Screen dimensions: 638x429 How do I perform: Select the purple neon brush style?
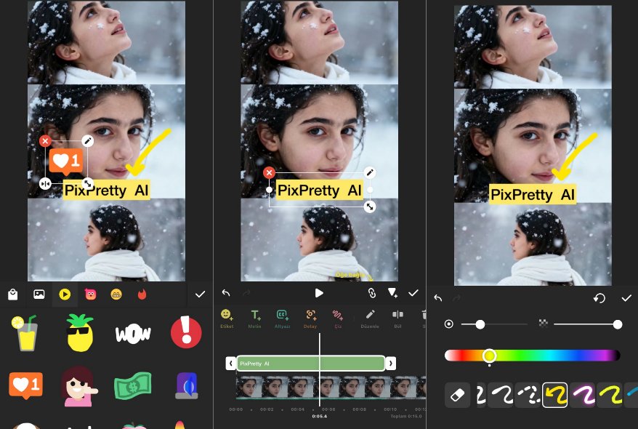[582, 395]
